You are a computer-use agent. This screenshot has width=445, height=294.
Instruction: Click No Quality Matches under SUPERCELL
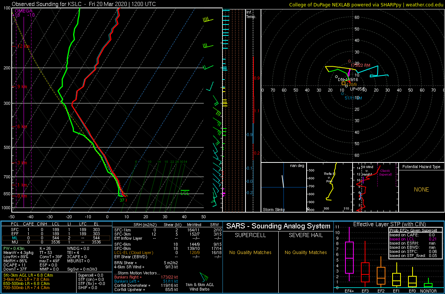[250, 253]
